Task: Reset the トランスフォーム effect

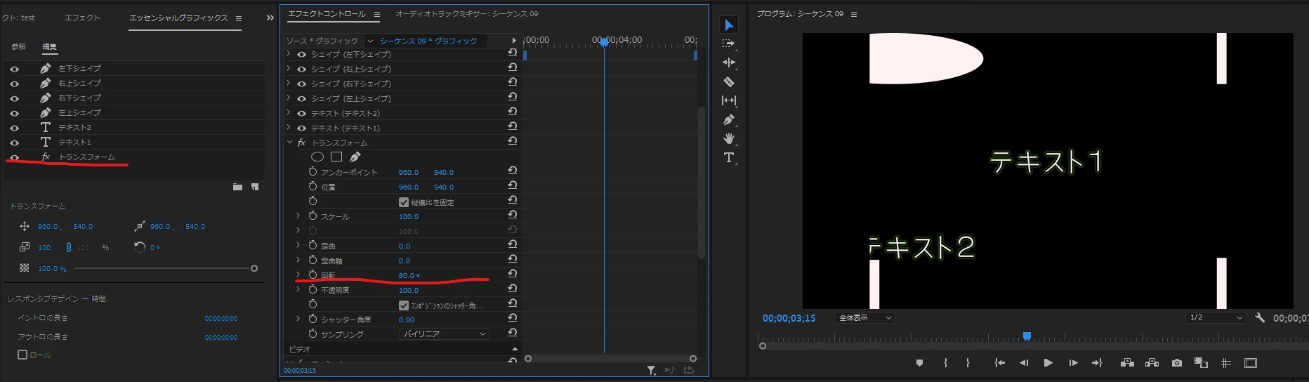Action: [x=513, y=141]
